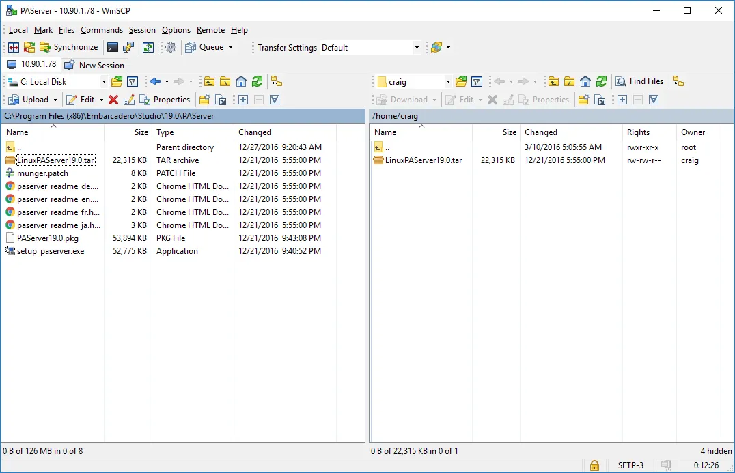Screen dimensions: 735x473
Task: Create new remote folder icon
Action: tap(583, 100)
